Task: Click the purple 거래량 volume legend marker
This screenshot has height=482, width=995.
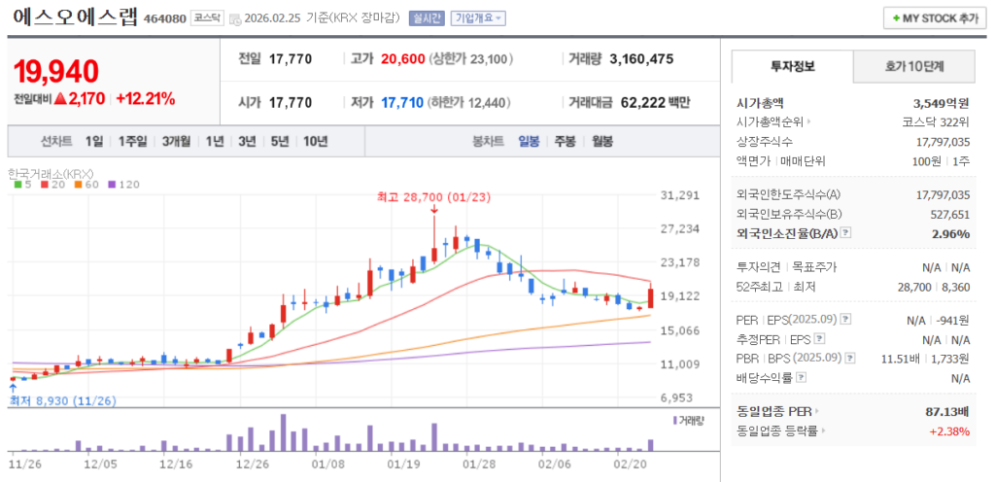Action: (x=675, y=420)
